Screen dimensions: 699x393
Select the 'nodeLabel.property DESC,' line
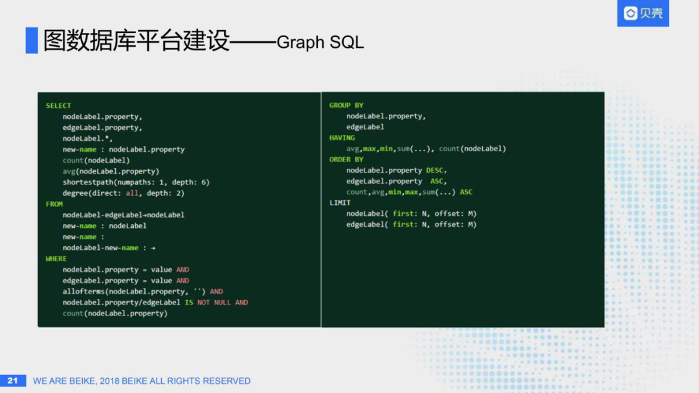pyautogui.click(x=396, y=171)
